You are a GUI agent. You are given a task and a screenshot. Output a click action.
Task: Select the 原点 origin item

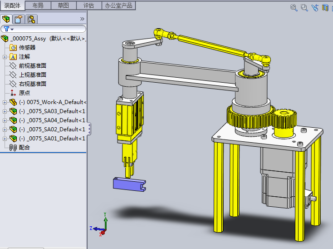coord(24,93)
